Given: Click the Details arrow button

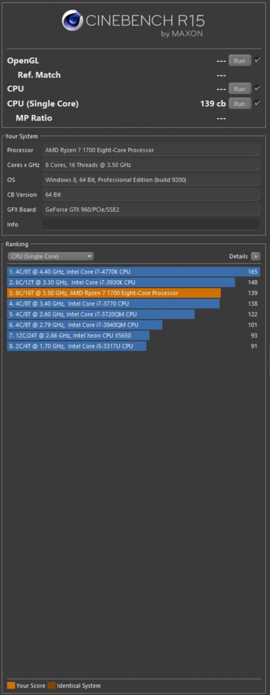Looking at the screenshot, I should pos(256,256).
